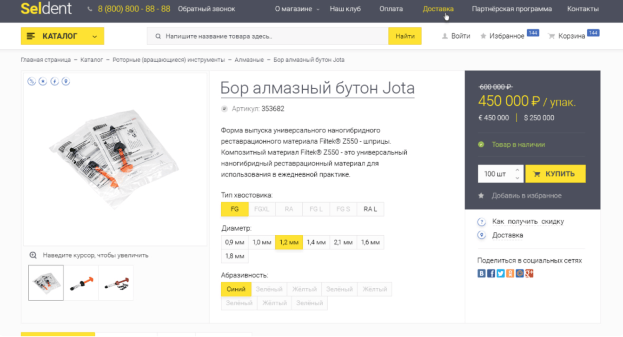Viewport: 623px width, 337px height.
Task: Select the 1,8 мм diameter option
Action: click(x=235, y=256)
